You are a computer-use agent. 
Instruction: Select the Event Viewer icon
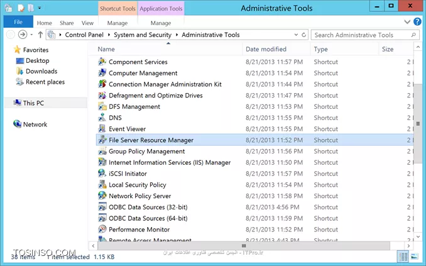click(102, 129)
